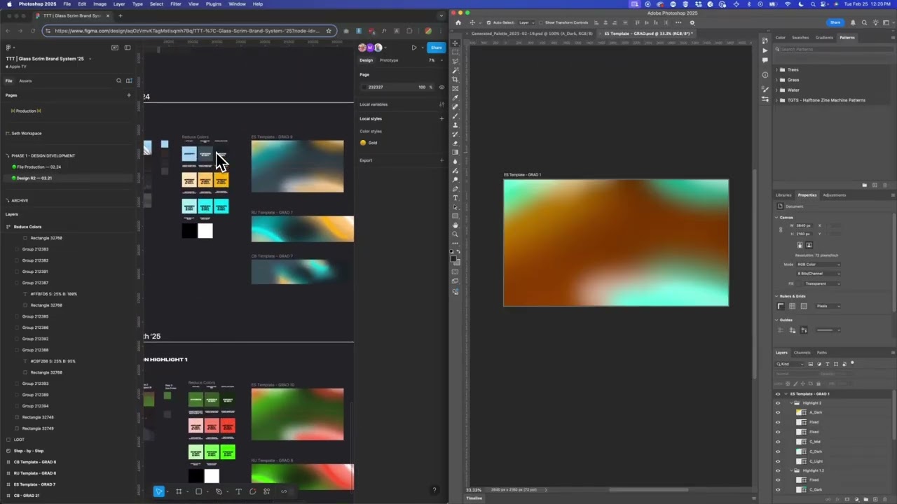Open the ruler units Pixels dropdown
The height and width of the screenshot is (504, 897).
pyautogui.click(x=828, y=306)
